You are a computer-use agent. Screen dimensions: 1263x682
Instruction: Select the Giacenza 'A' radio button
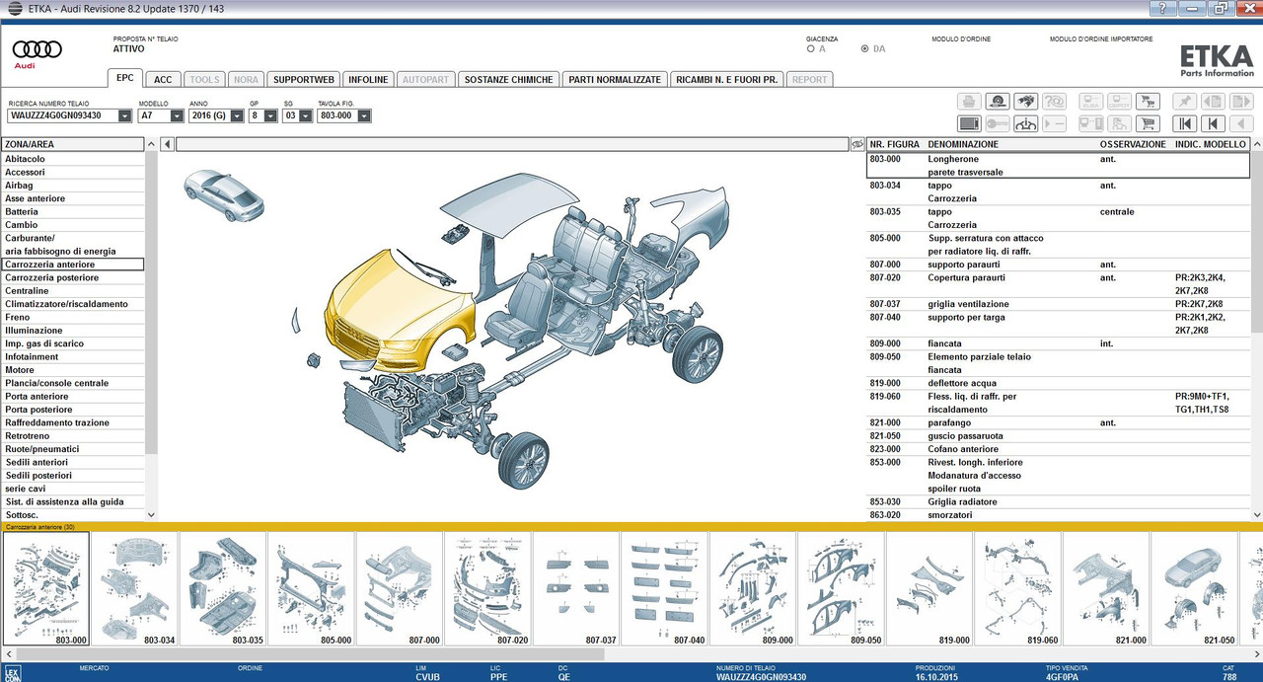pyautogui.click(x=811, y=48)
